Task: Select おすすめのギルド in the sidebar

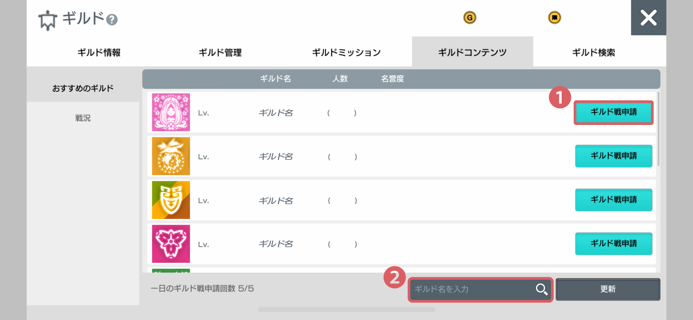Action: coord(83,88)
